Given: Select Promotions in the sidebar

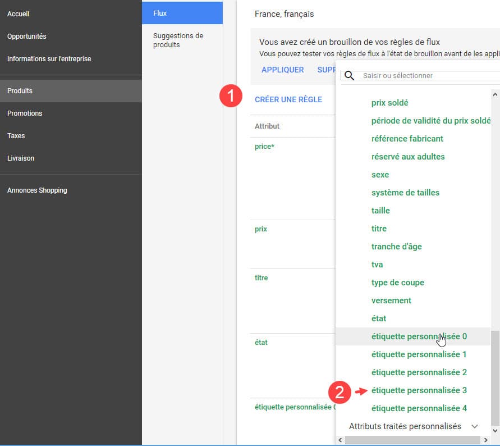Looking at the screenshot, I should click(x=25, y=113).
